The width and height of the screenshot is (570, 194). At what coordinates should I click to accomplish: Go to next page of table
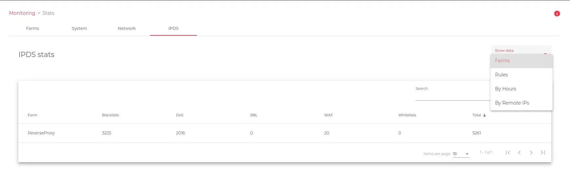click(531, 153)
